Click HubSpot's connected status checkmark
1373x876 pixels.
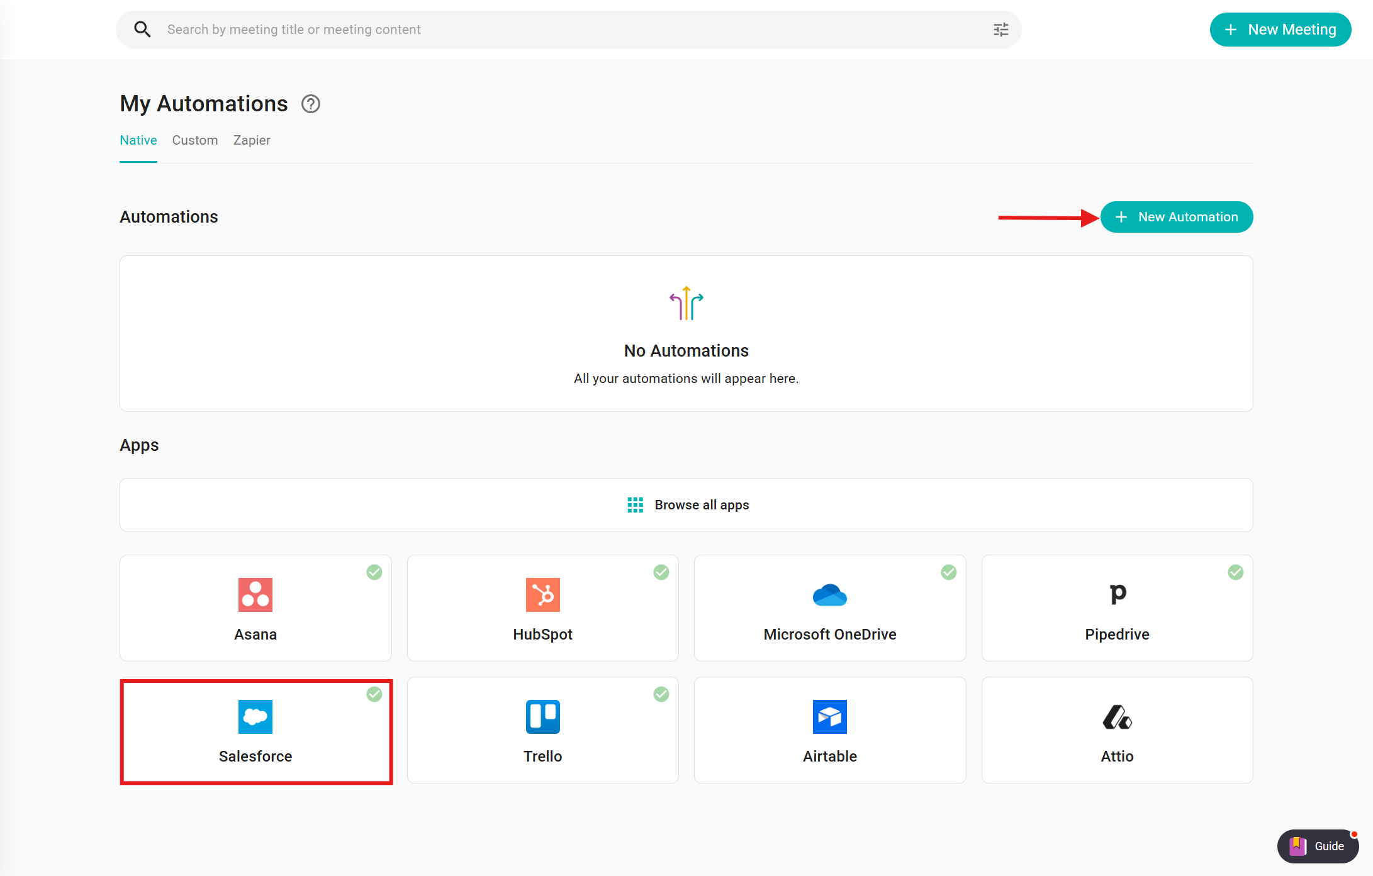pos(661,572)
